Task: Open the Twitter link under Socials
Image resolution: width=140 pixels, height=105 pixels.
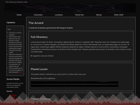Action: (x=13, y=97)
